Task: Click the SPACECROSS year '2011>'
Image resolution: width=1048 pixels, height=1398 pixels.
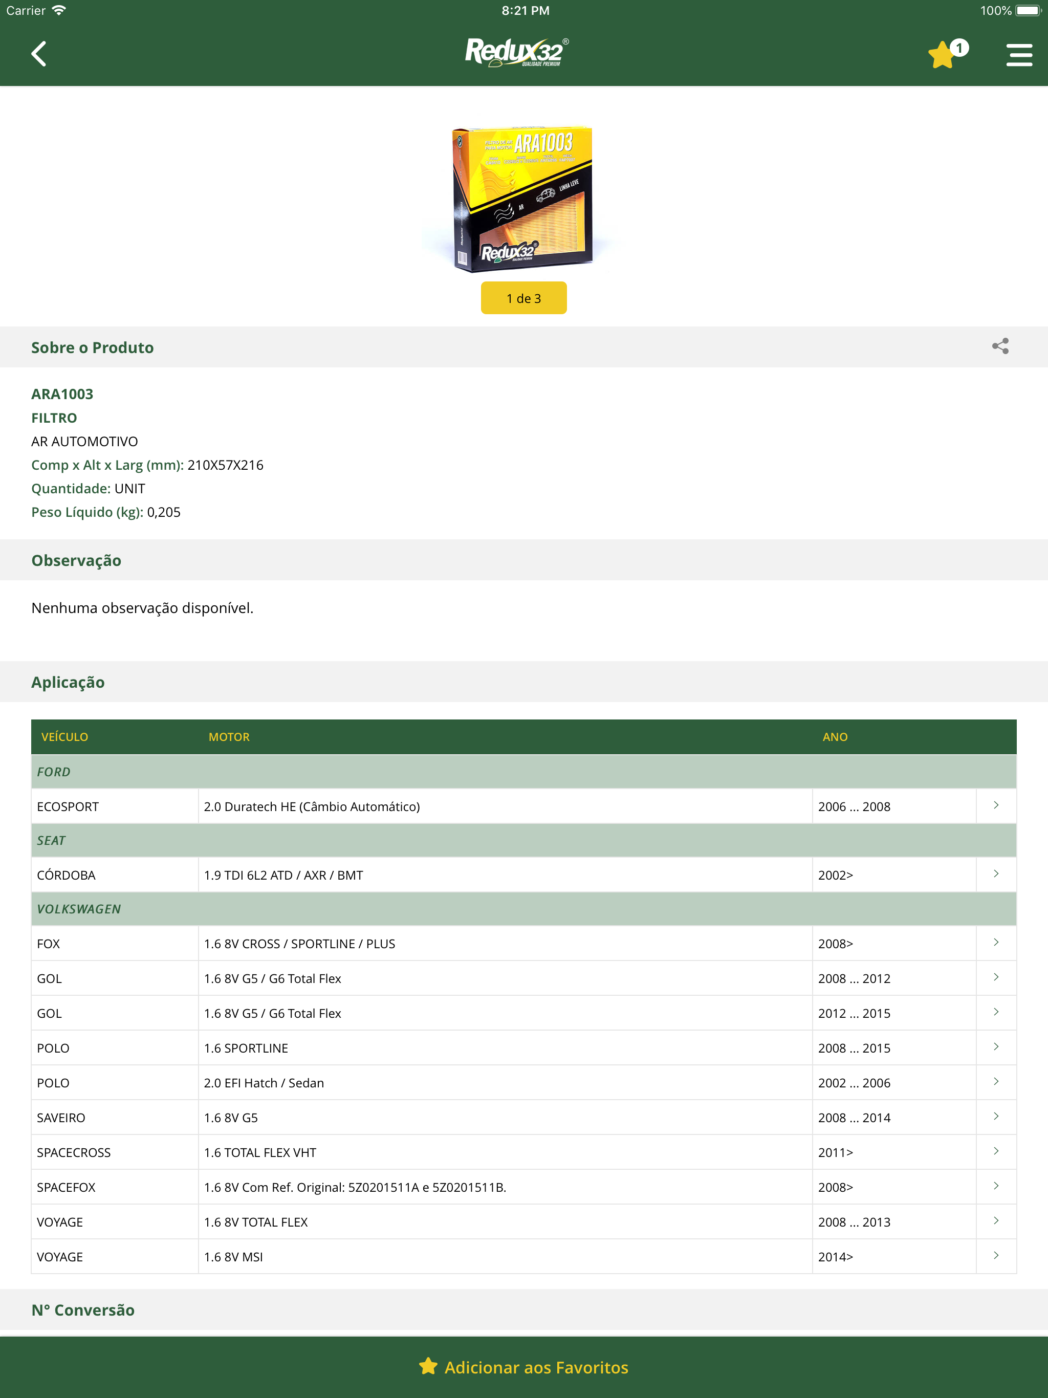Action: pyautogui.click(x=835, y=1152)
